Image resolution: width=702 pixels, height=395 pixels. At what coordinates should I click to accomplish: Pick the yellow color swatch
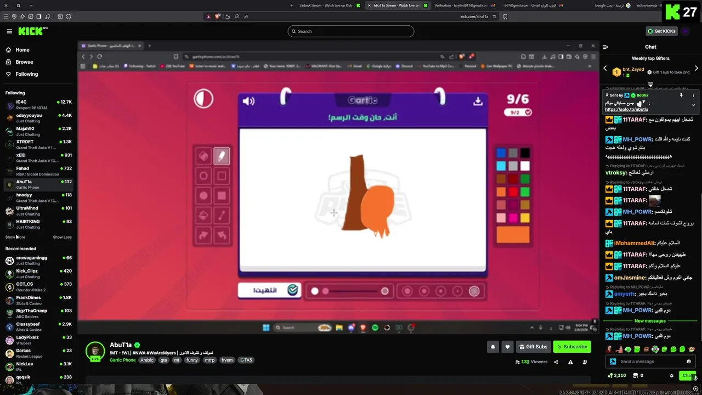(x=525, y=218)
